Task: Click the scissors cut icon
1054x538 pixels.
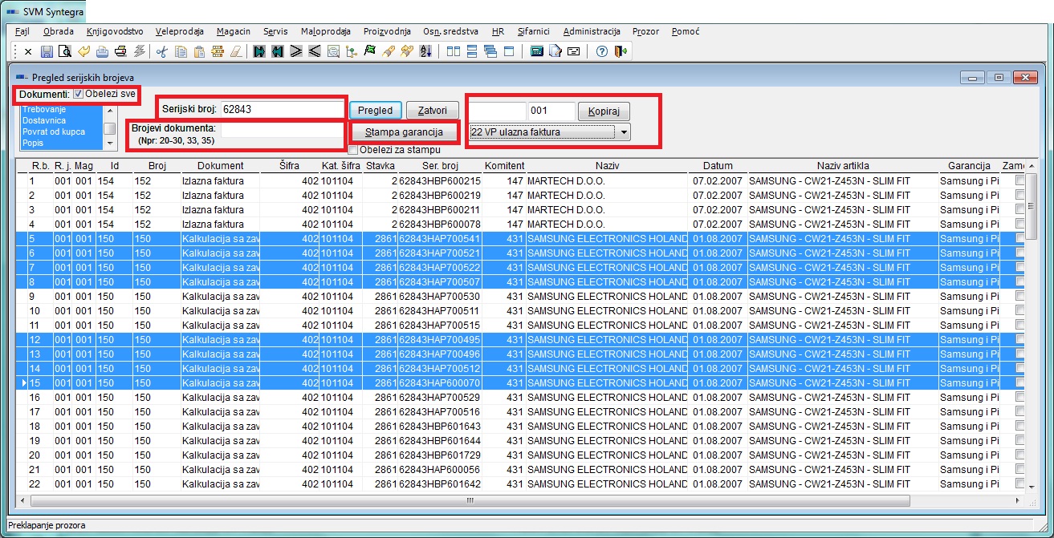Action: coord(161,52)
